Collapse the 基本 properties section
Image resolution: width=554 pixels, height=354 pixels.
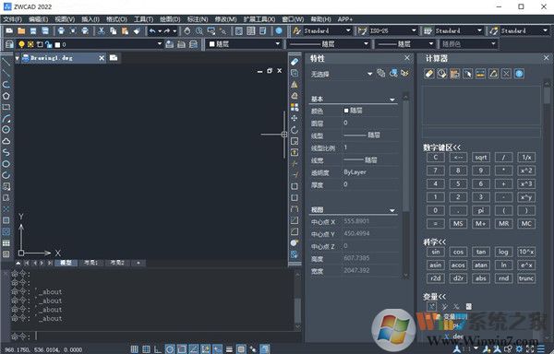392,100
